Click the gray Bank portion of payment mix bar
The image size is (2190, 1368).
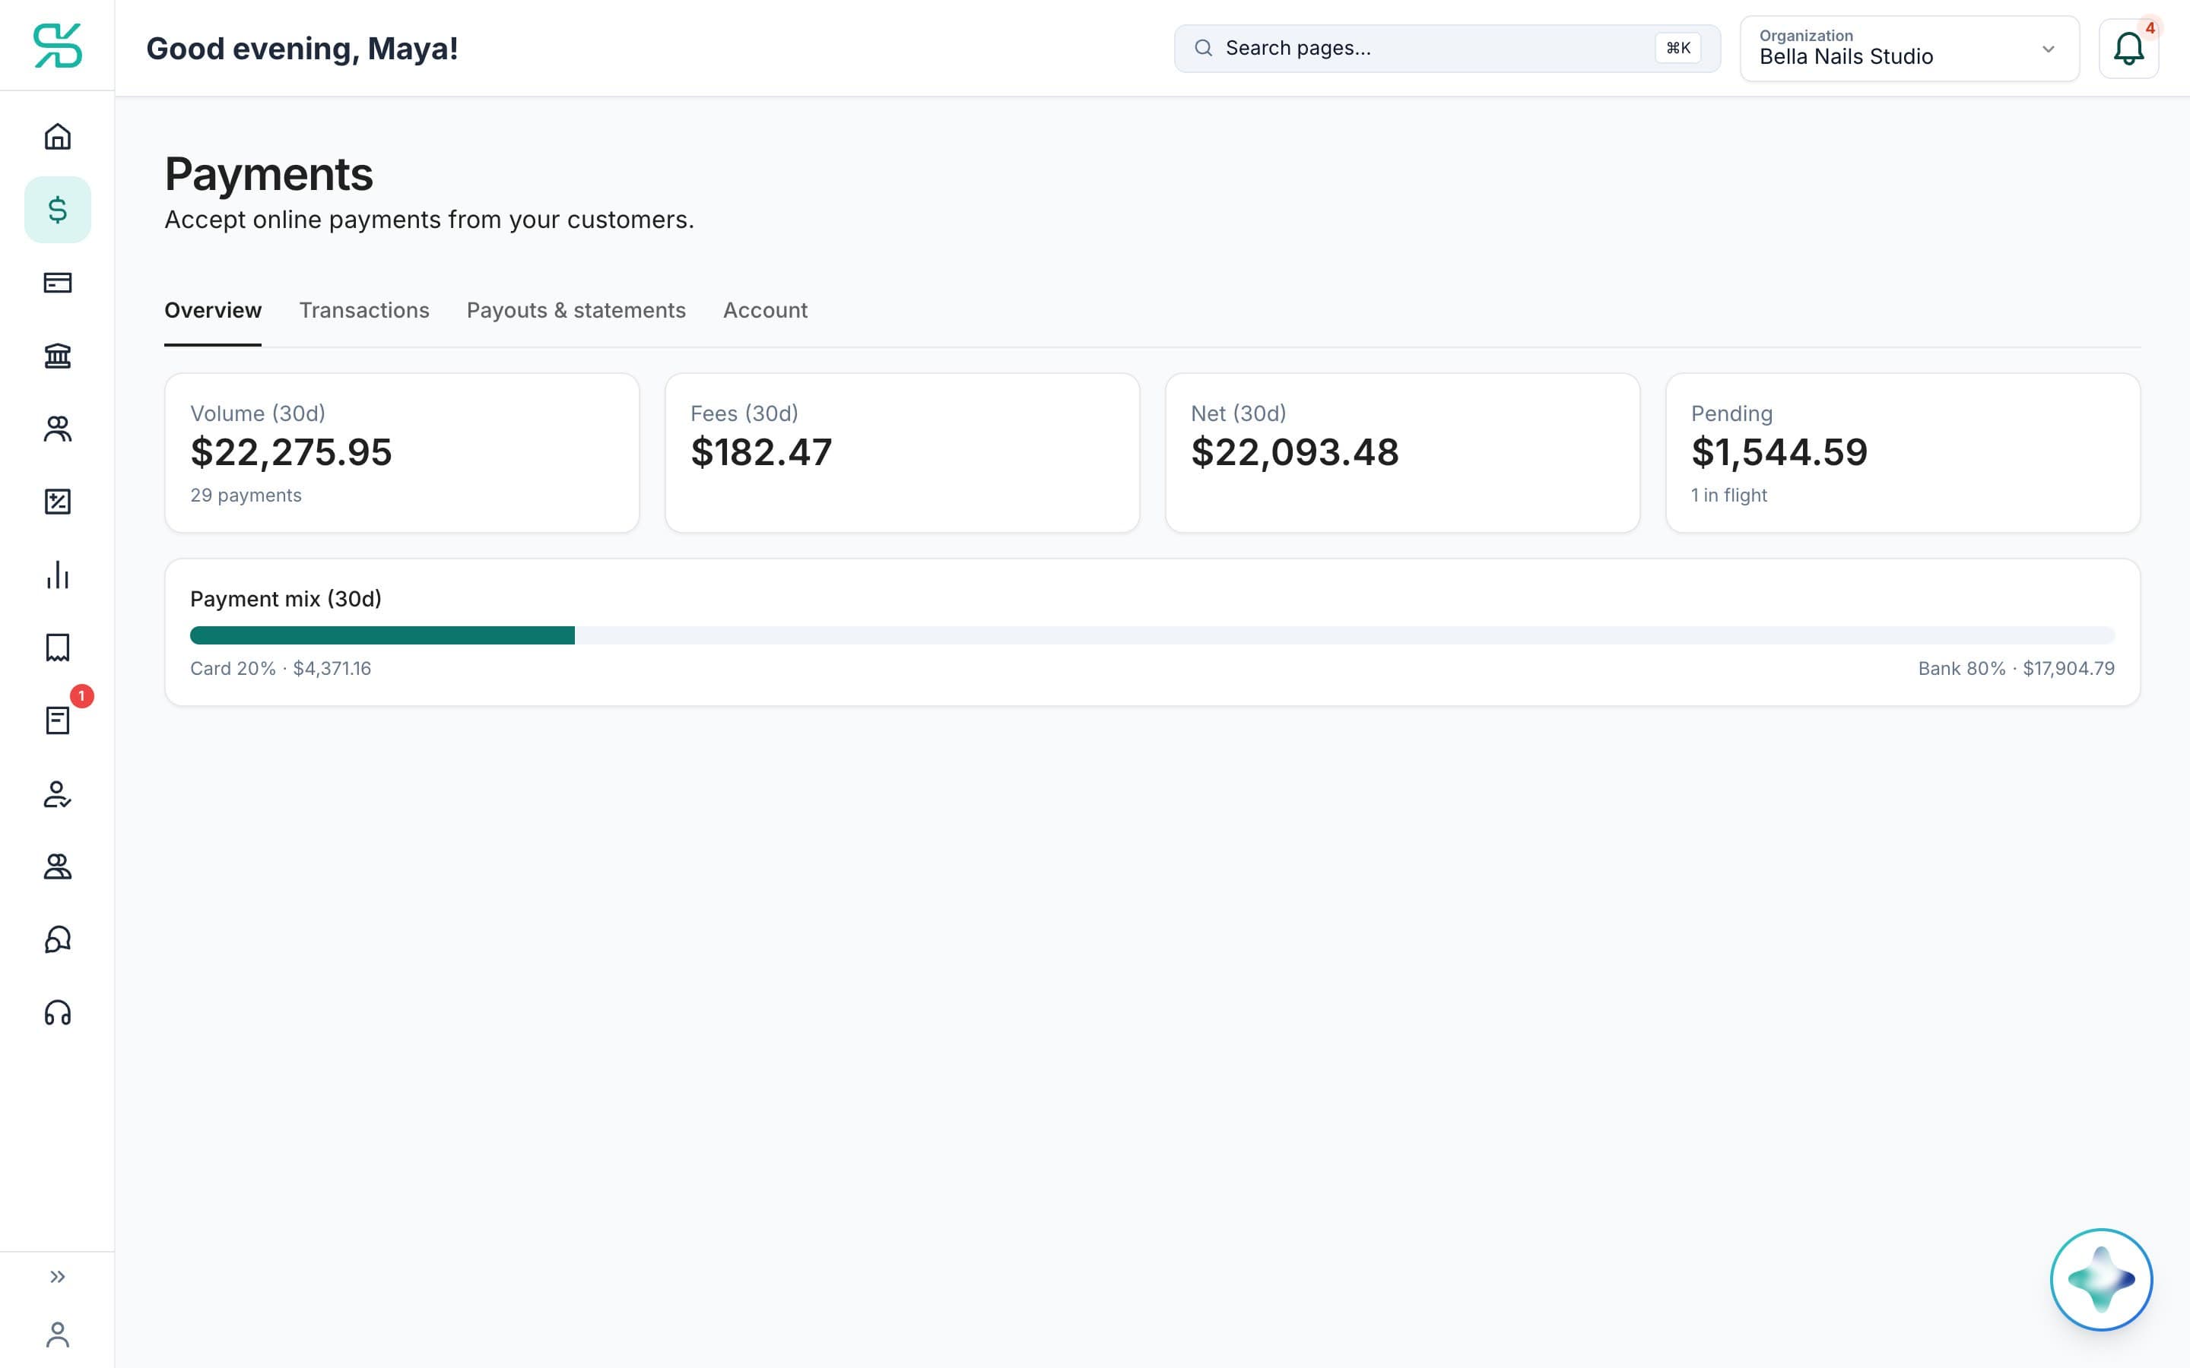pyautogui.click(x=1344, y=635)
